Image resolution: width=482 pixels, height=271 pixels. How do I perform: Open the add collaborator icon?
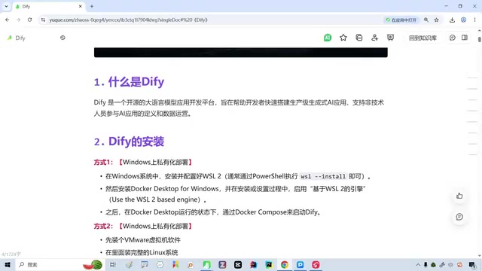(x=374, y=38)
